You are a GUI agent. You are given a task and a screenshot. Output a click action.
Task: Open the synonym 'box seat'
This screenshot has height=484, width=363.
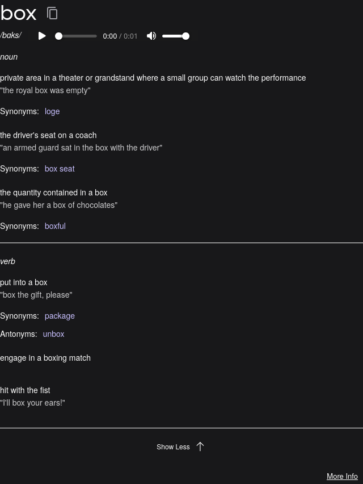click(x=60, y=169)
